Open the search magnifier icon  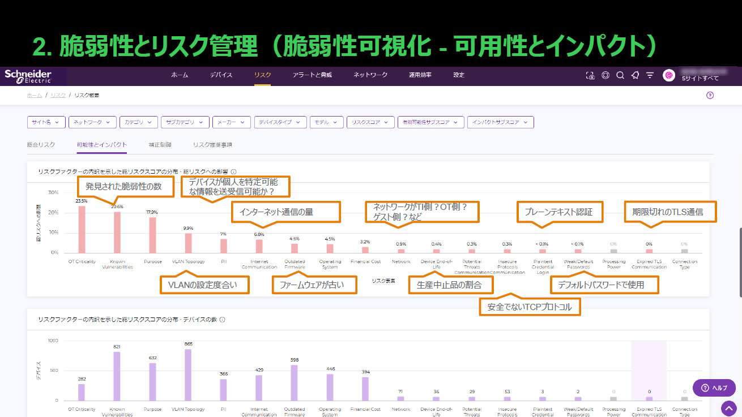620,75
